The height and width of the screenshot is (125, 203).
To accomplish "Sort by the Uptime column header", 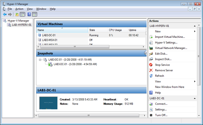I will (137, 30).
